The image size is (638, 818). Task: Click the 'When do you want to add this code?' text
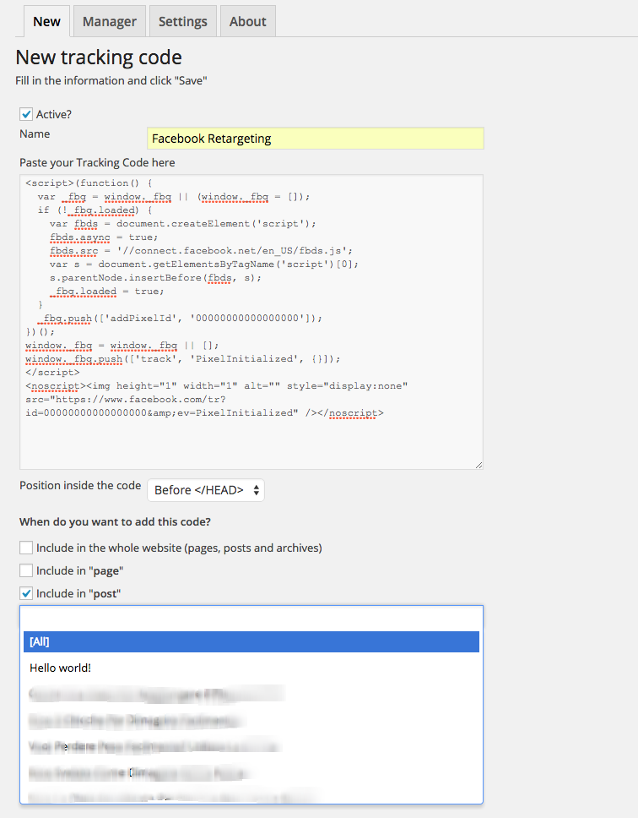115,521
